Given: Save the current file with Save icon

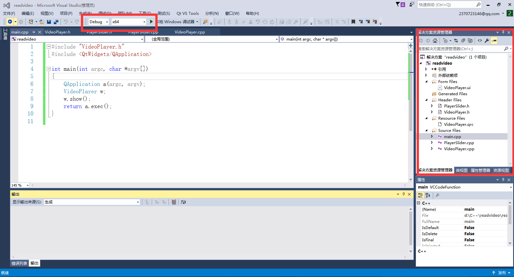Looking at the screenshot, I should pyautogui.click(x=49, y=22).
